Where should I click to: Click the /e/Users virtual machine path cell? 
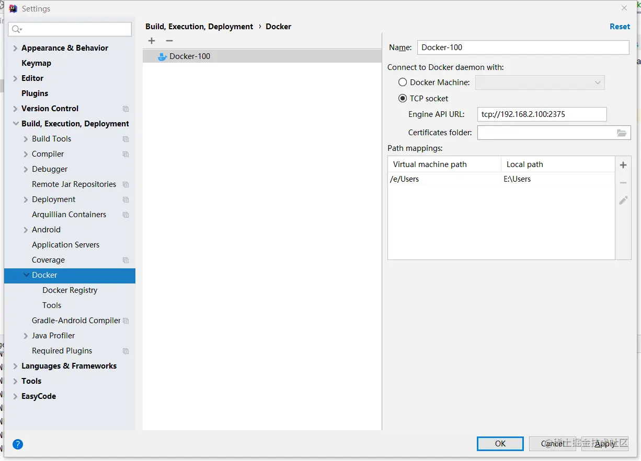coord(444,179)
